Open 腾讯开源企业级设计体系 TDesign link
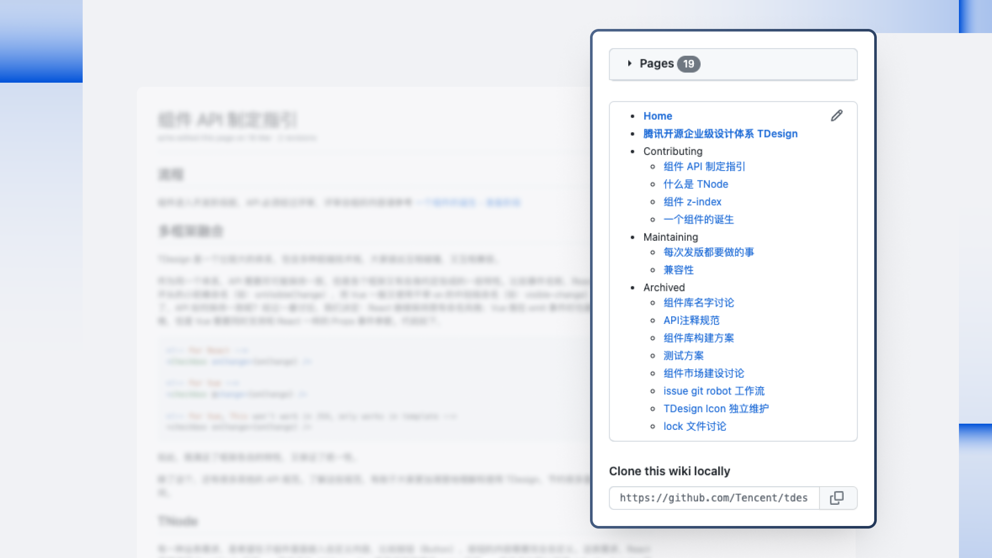The width and height of the screenshot is (992, 558). pyautogui.click(x=720, y=134)
